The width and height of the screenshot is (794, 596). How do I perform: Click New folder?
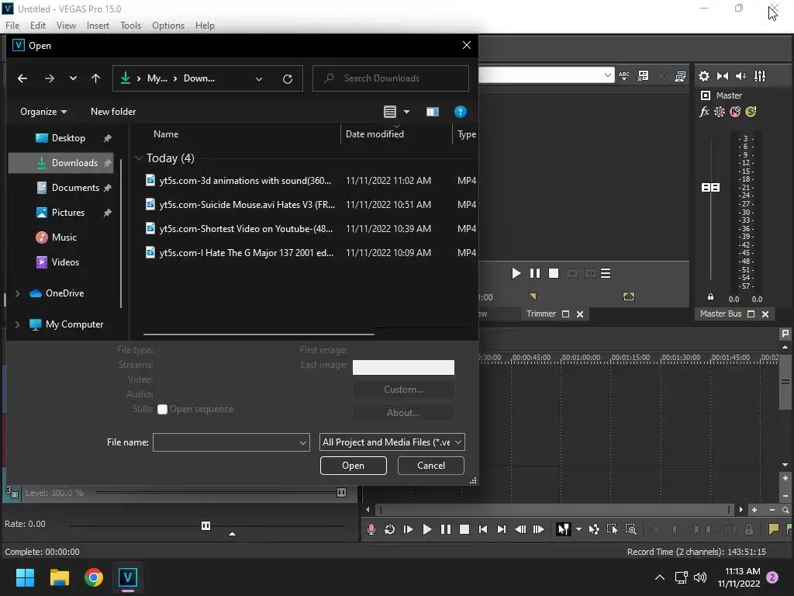(x=113, y=112)
